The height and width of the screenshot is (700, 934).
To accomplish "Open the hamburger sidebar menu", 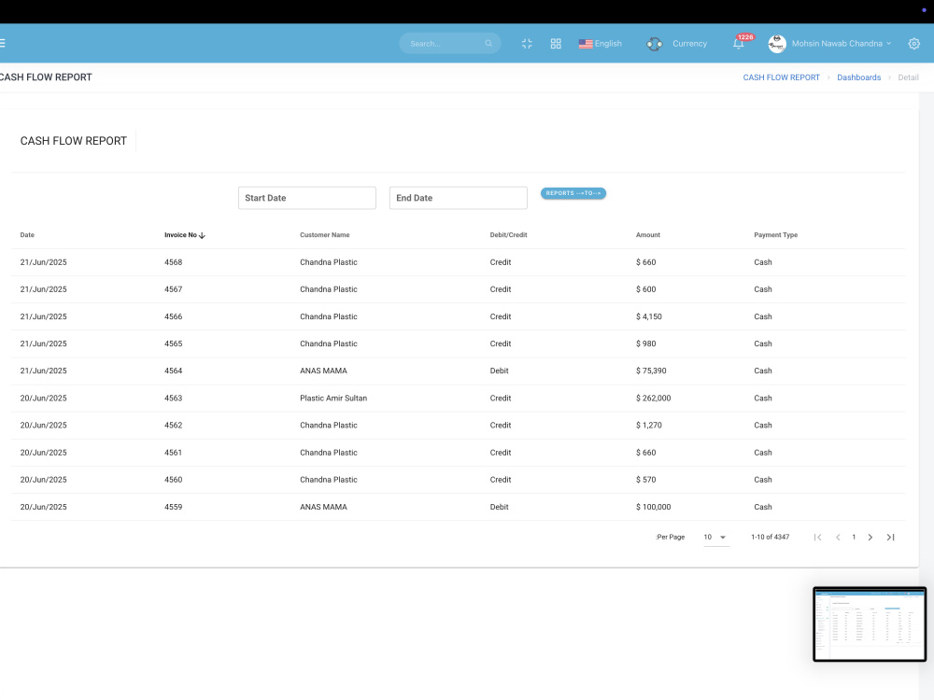I will [3, 43].
